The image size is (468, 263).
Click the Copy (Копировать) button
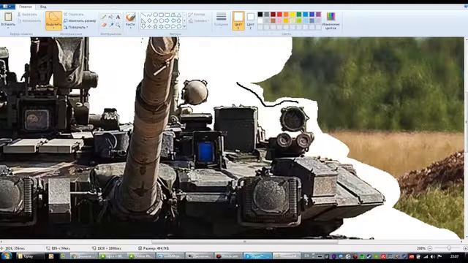29,21
